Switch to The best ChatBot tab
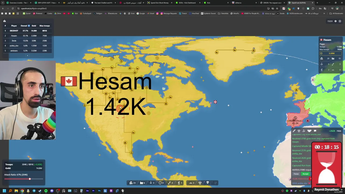This screenshot has height=194, width=345. (x=104, y=3)
